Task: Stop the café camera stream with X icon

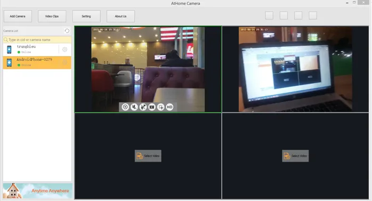Action: 125,107
